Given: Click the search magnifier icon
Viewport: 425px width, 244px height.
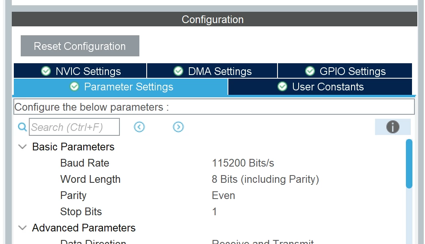Looking at the screenshot, I should point(22,127).
